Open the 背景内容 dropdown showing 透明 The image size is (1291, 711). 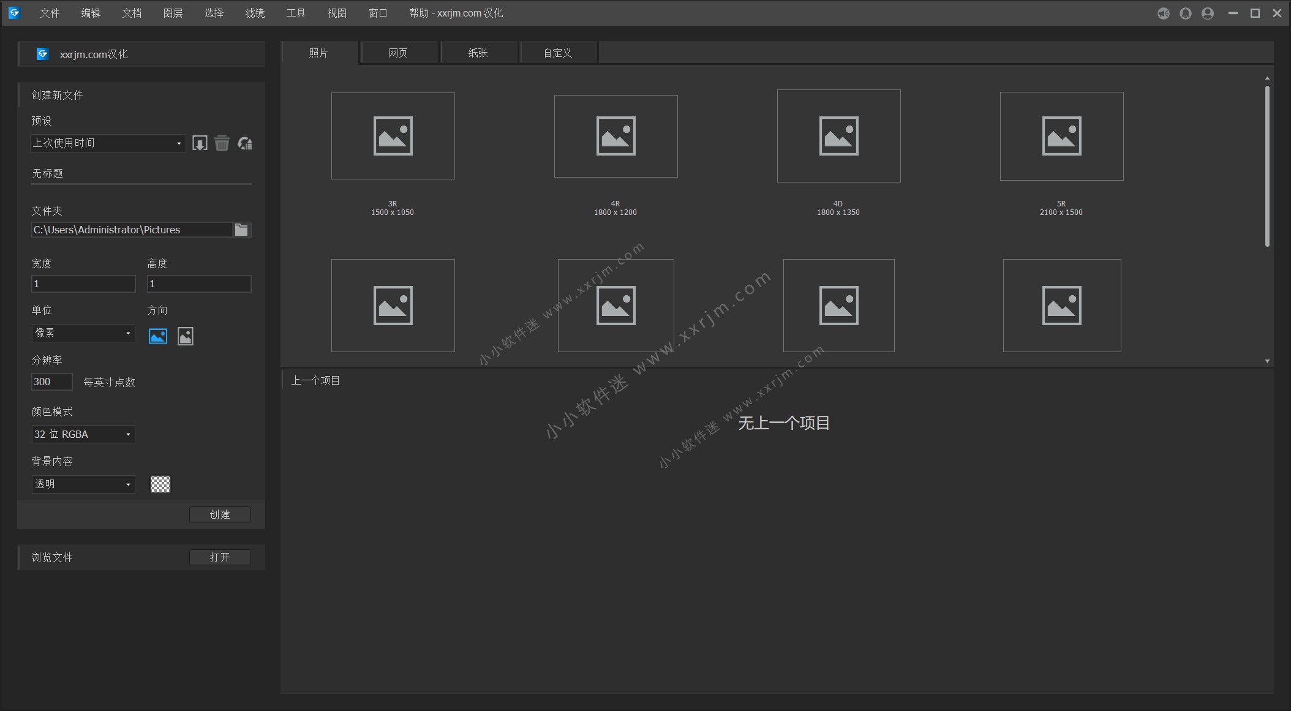click(83, 484)
